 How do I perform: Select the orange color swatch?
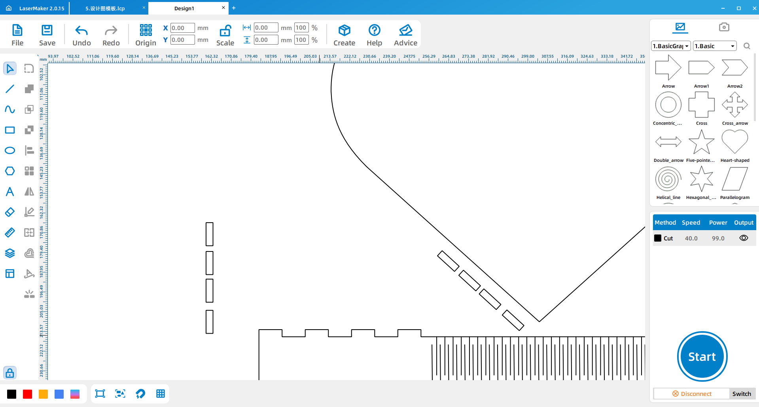(x=43, y=394)
